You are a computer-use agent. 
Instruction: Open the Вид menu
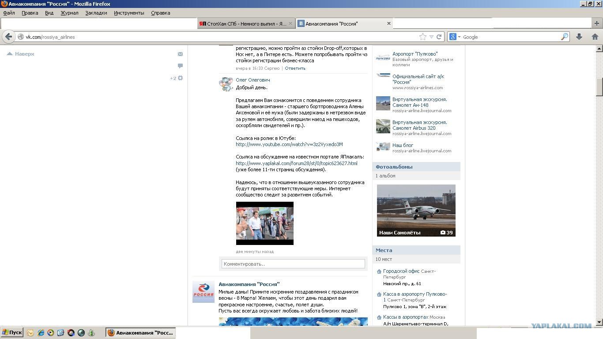(x=49, y=13)
